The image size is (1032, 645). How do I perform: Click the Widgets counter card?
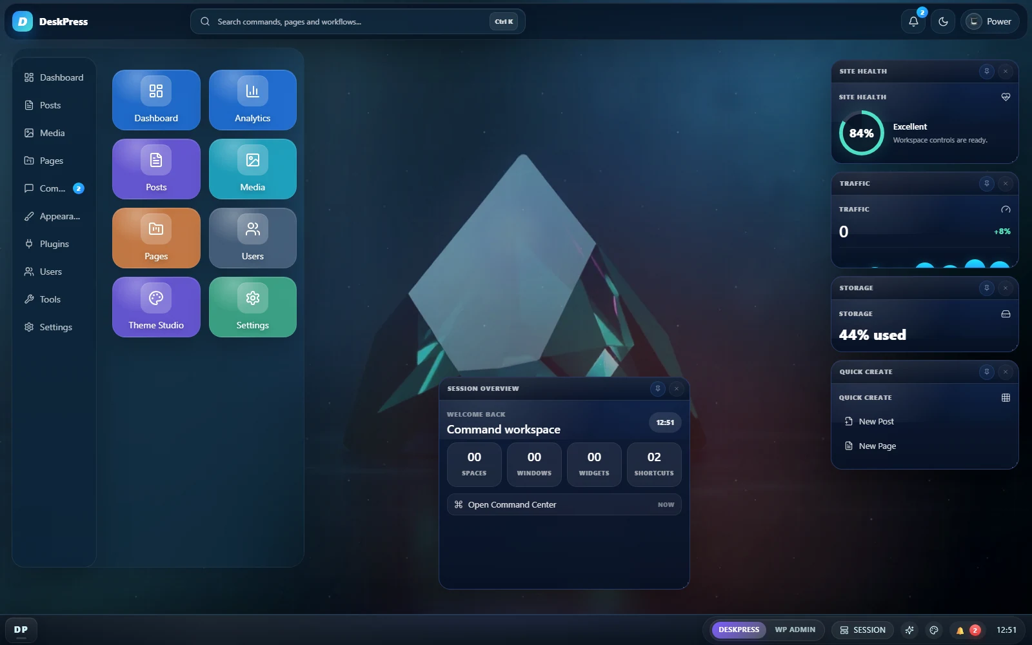tap(594, 464)
